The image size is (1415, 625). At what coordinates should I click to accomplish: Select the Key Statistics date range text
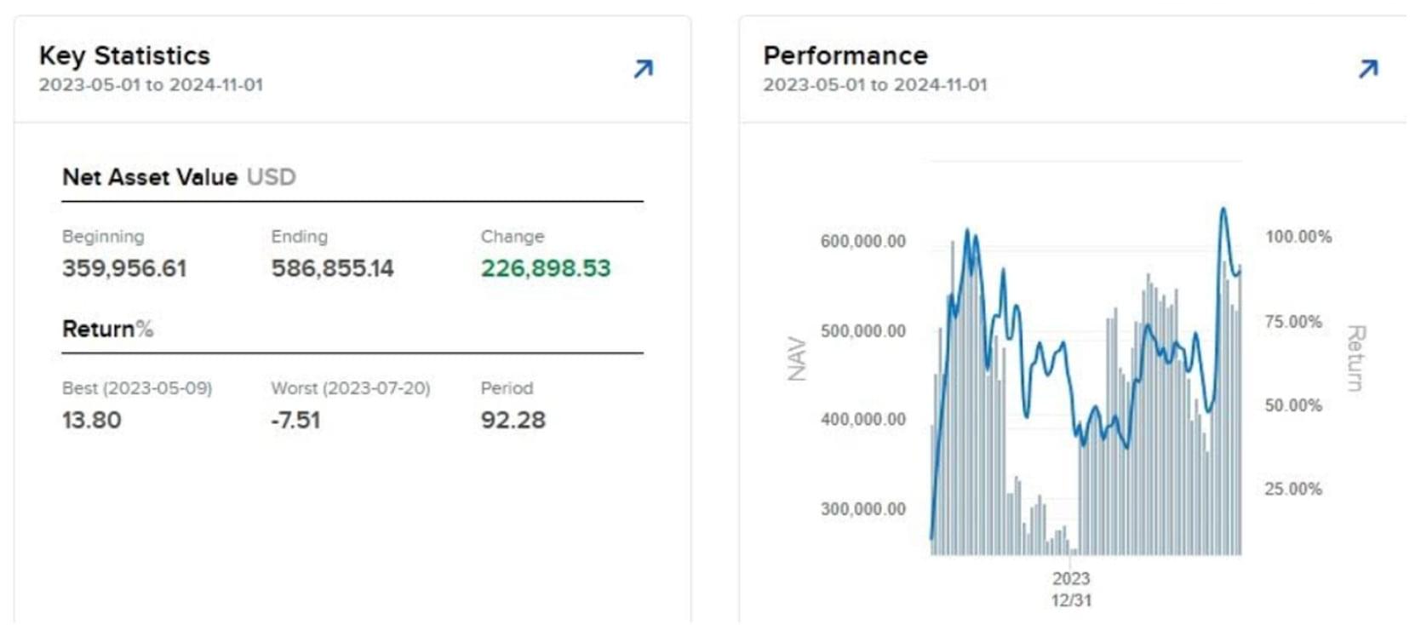(x=151, y=85)
